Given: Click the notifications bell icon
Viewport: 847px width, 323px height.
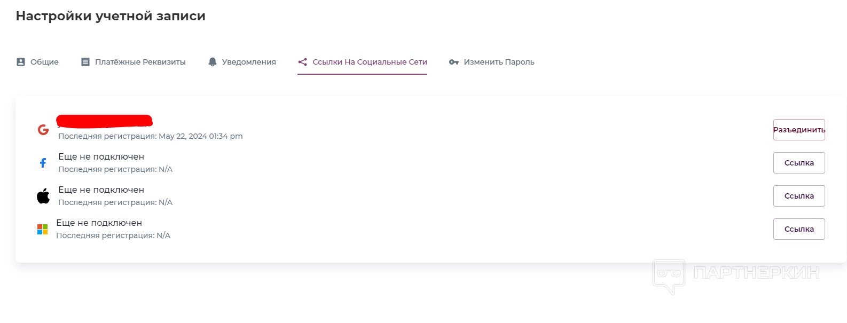Looking at the screenshot, I should (213, 62).
